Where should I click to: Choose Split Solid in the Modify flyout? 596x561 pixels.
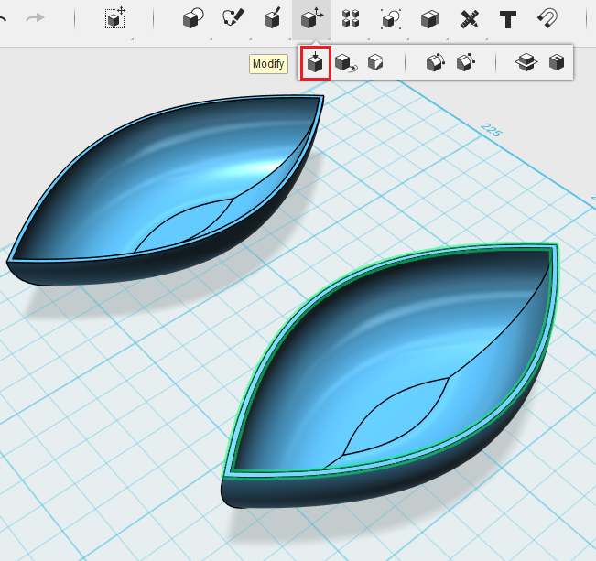click(526, 62)
